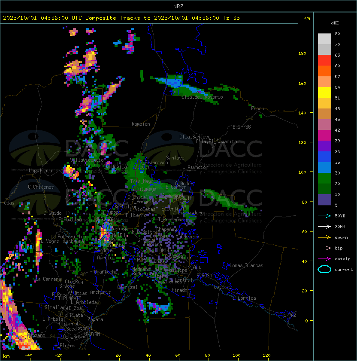Viewport: 357px width, 361px height.
Task: Click the 120 tick on horizontal axis
Action: pos(266,355)
